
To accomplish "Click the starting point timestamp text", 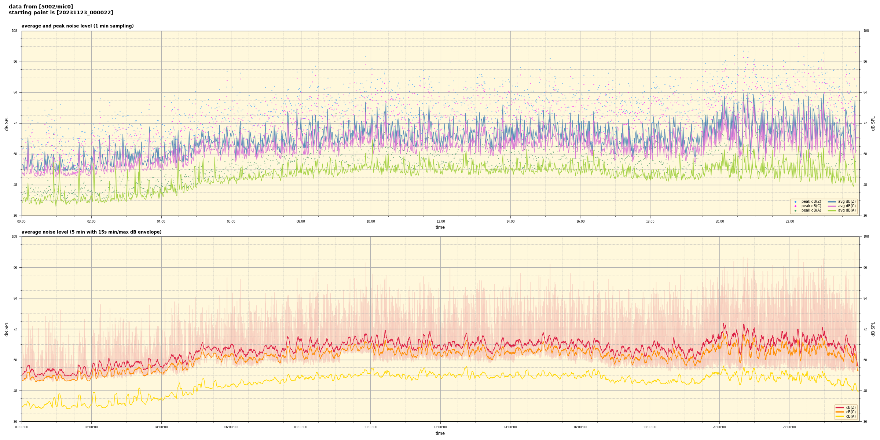I will point(61,13).
